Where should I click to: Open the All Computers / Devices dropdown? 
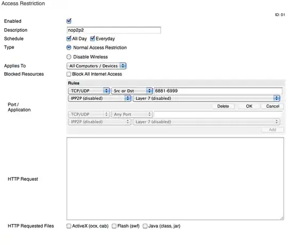pyautogui.click(x=97, y=66)
